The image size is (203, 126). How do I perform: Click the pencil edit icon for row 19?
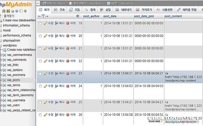pos(45,23)
